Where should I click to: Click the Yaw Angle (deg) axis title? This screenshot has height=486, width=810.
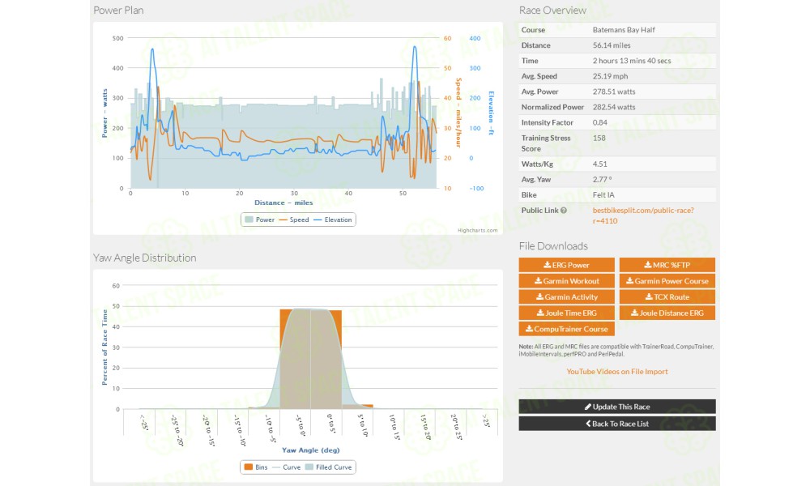click(310, 450)
